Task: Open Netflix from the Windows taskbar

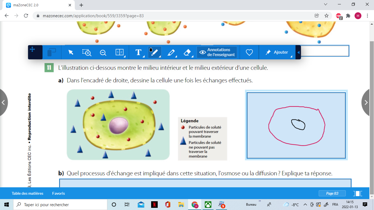Action: coord(154,205)
